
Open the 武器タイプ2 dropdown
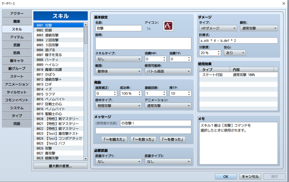168,162
